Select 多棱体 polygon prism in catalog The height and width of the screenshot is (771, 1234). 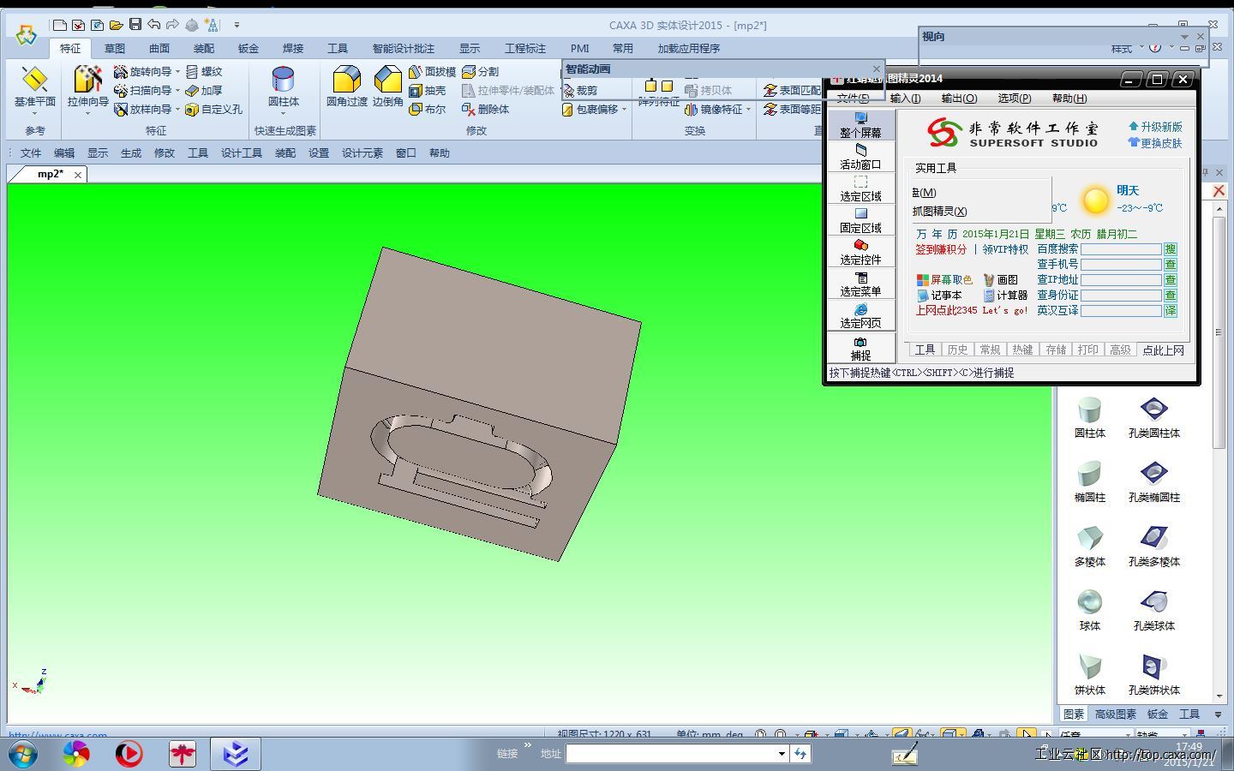point(1089,546)
